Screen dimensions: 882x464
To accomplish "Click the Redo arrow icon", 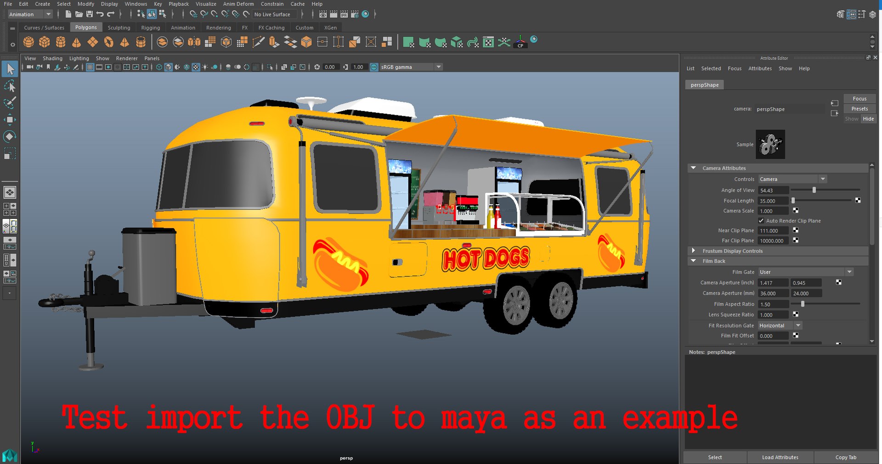I will 111,14.
